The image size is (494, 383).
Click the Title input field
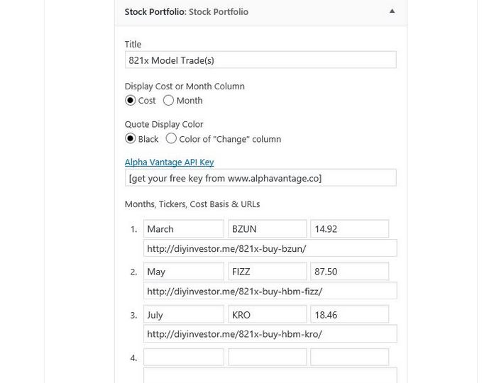[260, 60]
